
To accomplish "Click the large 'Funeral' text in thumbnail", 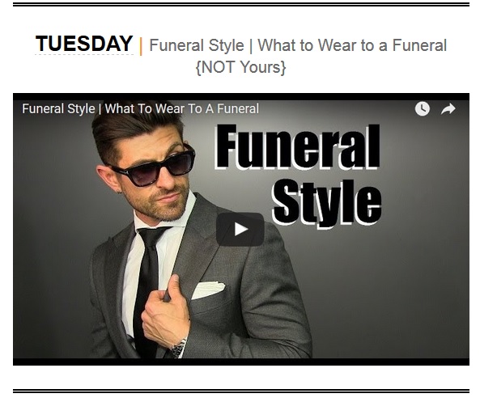I will [x=298, y=146].
